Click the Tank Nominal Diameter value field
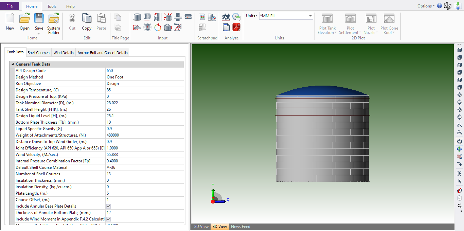The image size is (464, 231). [x=144, y=103]
